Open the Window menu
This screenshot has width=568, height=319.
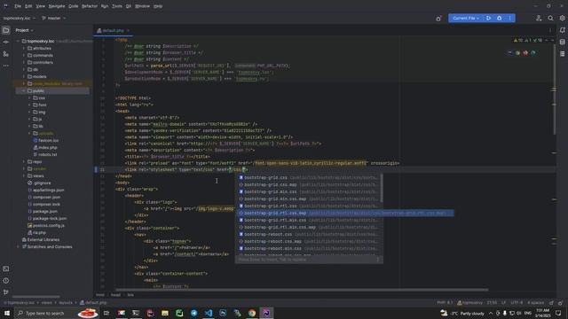[142, 6]
